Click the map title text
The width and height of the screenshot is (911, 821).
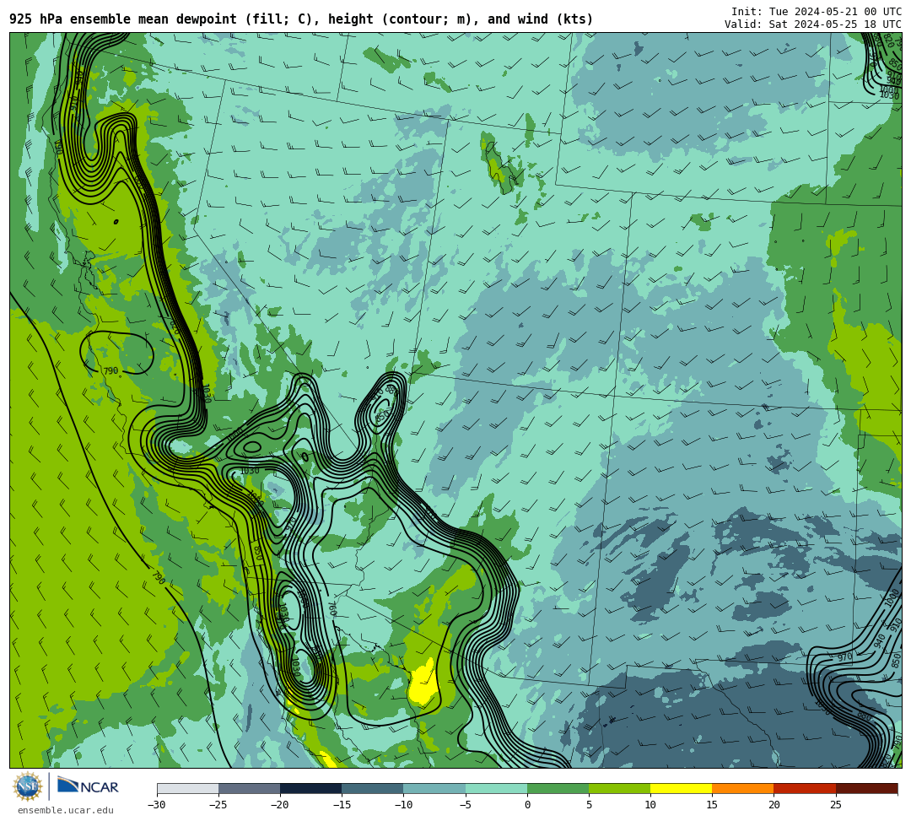tap(301, 19)
